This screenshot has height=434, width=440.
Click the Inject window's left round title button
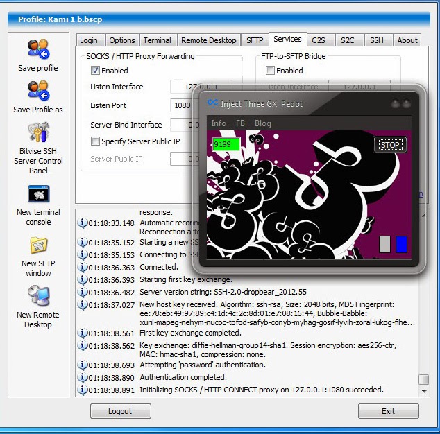pos(396,104)
